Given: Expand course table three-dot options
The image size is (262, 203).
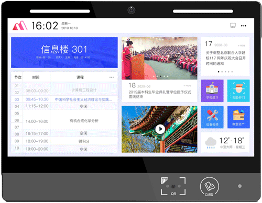Looking at the screenshot, I should tap(112, 77).
